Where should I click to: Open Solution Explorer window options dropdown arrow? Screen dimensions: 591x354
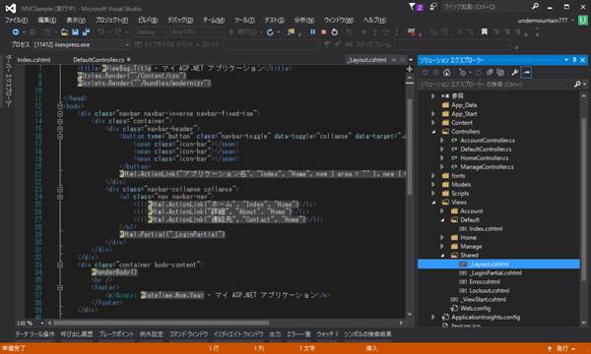tap(566, 60)
